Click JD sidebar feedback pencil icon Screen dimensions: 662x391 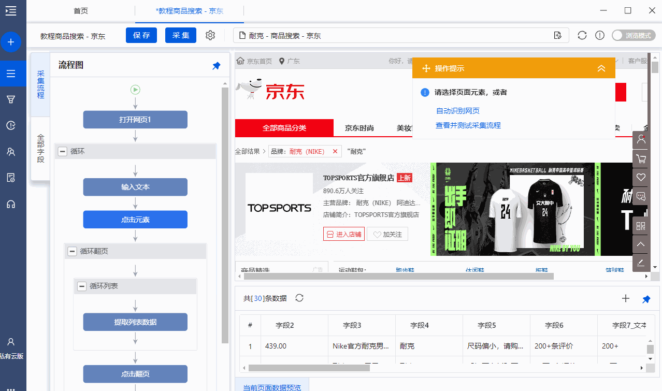pos(641,263)
